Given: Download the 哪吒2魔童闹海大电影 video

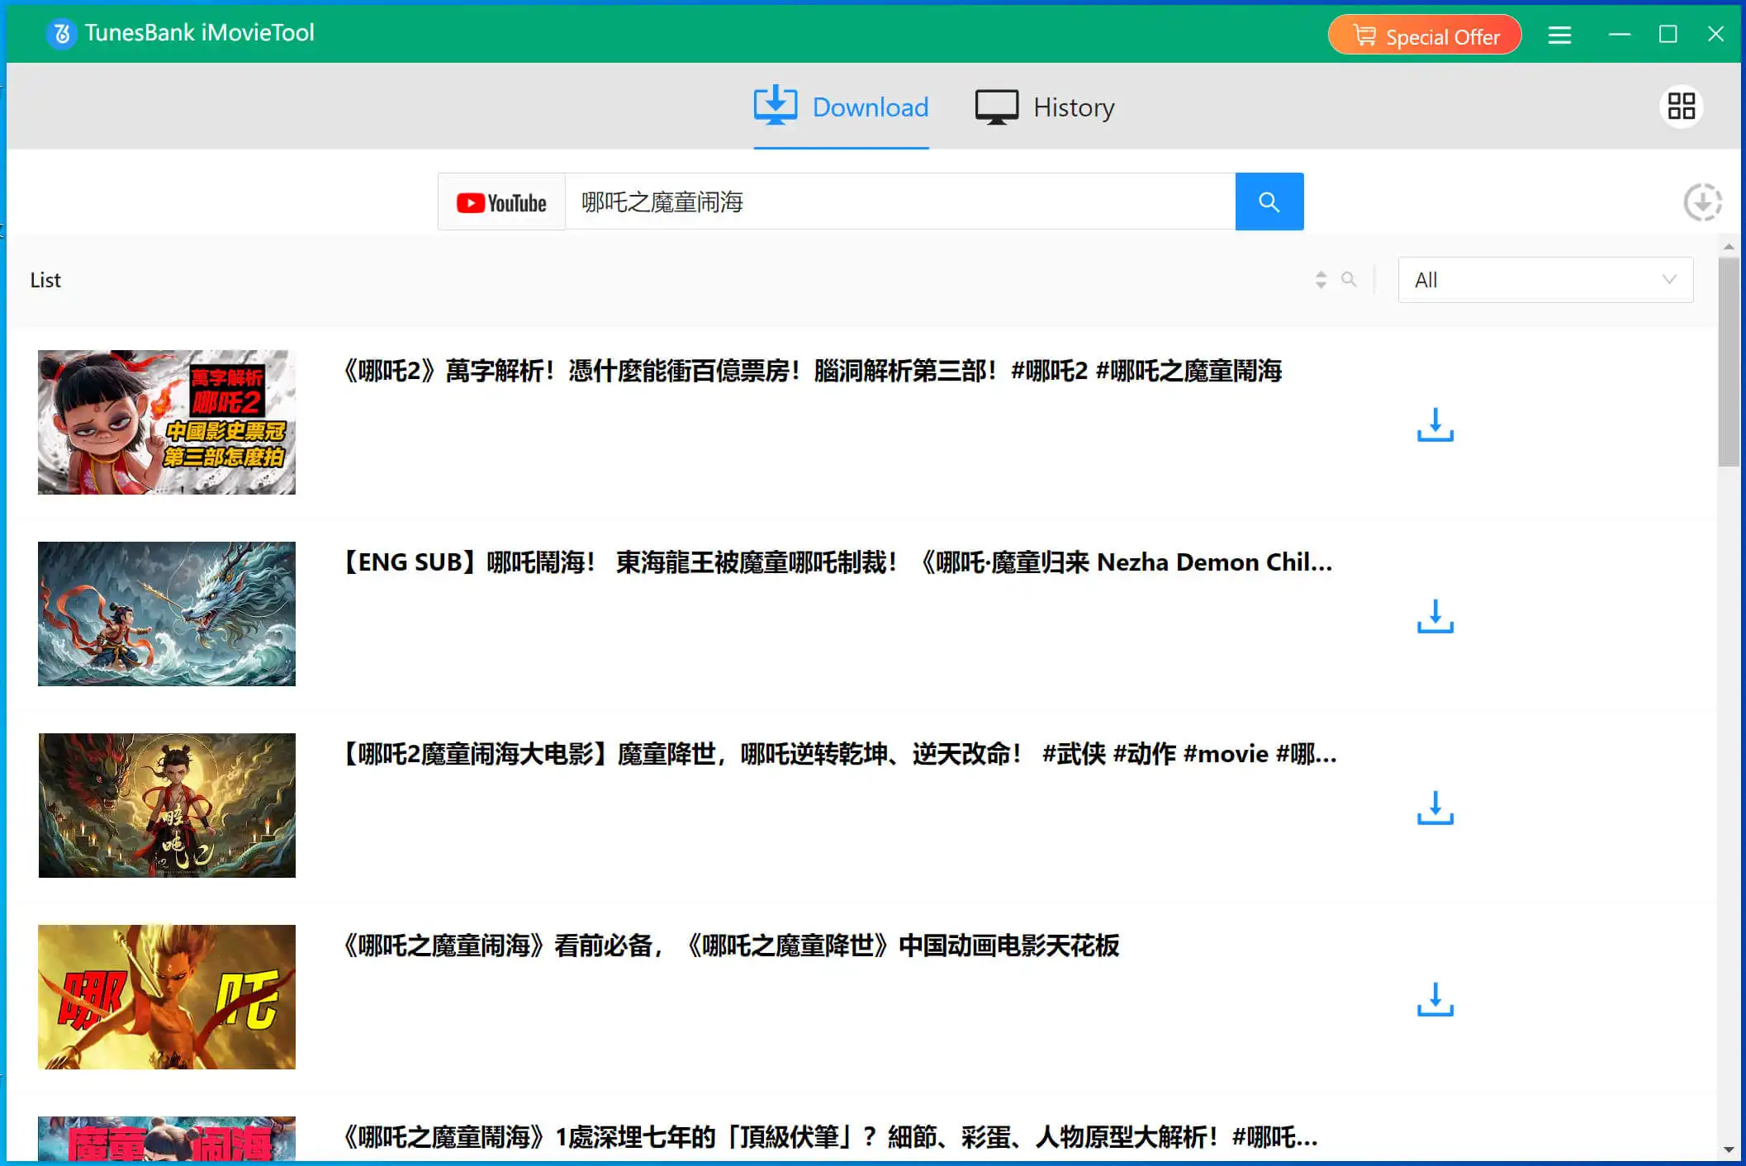Looking at the screenshot, I should pyautogui.click(x=1435, y=808).
